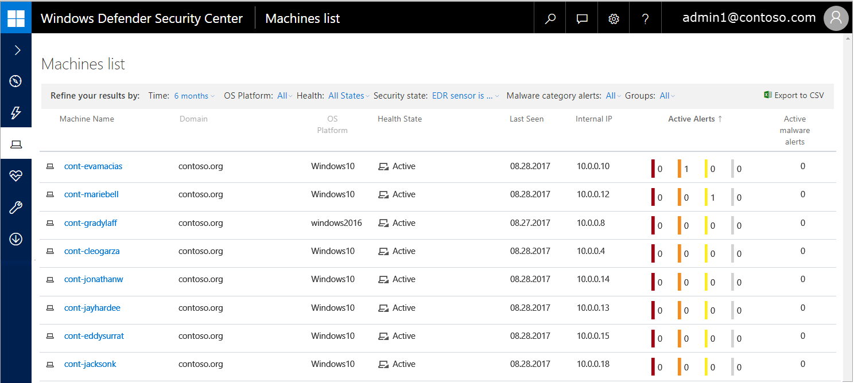Click the help question mark icon
The image size is (854, 383).
pyautogui.click(x=646, y=18)
